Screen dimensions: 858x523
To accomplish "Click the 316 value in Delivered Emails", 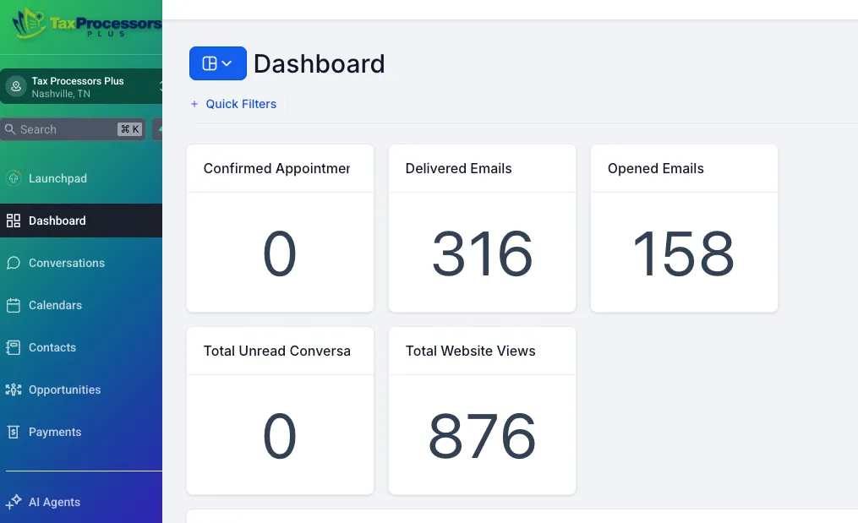I will 482,253.
